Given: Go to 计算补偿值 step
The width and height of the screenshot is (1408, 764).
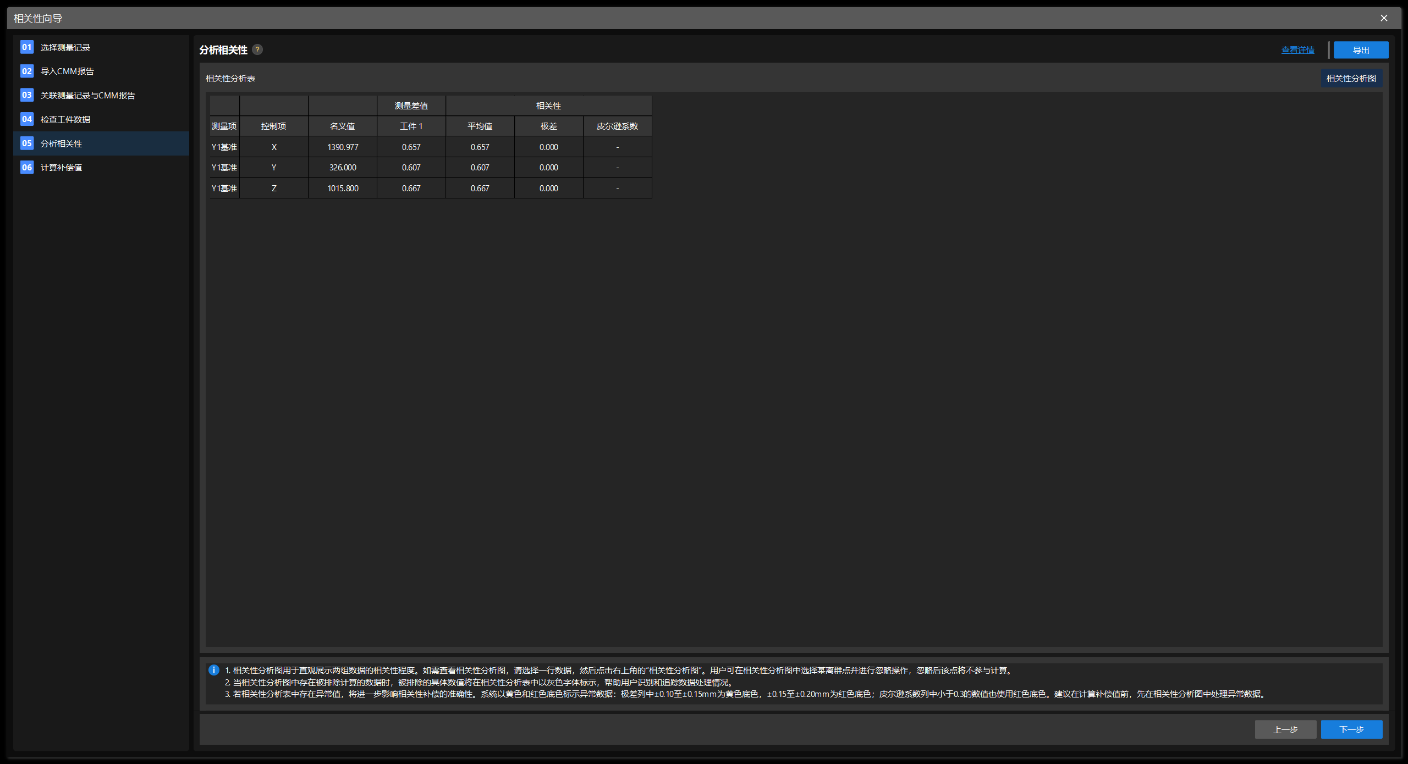Looking at the screenshot, I should (x=61, y=168).
